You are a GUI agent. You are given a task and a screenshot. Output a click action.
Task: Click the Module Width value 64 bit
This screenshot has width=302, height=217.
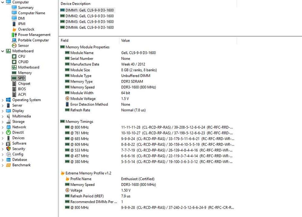tap(126, 93)
